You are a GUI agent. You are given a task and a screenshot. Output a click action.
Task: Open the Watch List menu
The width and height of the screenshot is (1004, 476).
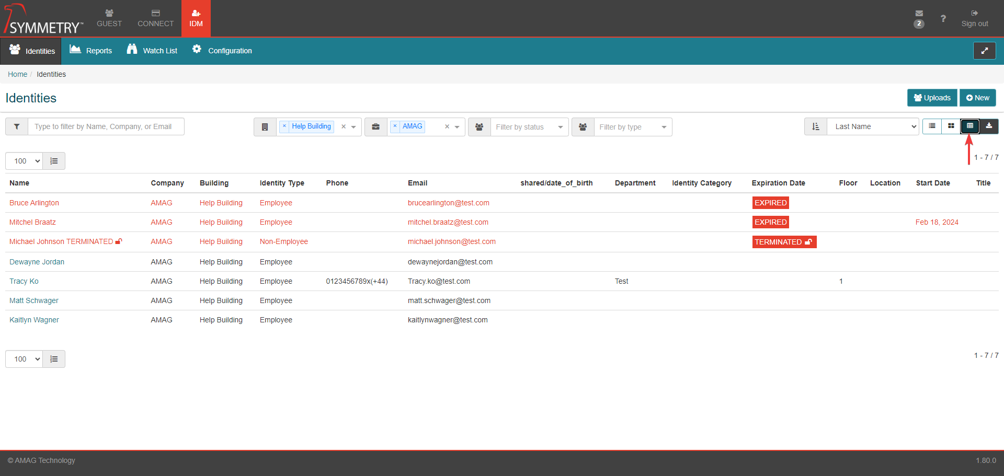pyautogui.click(x=152, y=51)
